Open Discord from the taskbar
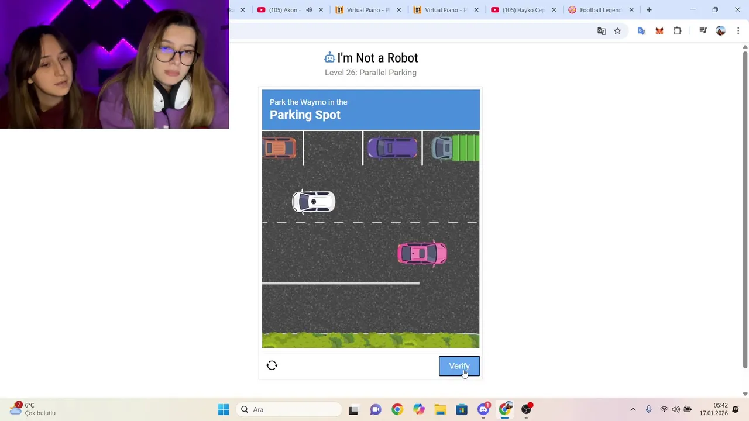The image size is (749, 421). click(x=483, y=409)
